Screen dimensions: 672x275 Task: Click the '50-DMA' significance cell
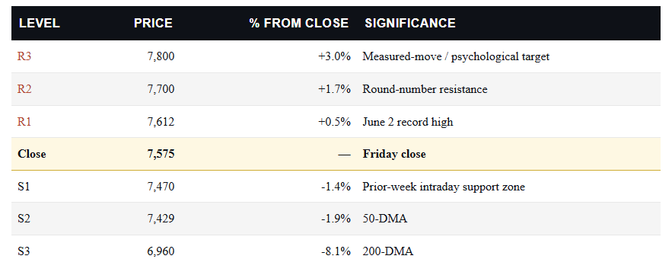(x=385, y=219)
